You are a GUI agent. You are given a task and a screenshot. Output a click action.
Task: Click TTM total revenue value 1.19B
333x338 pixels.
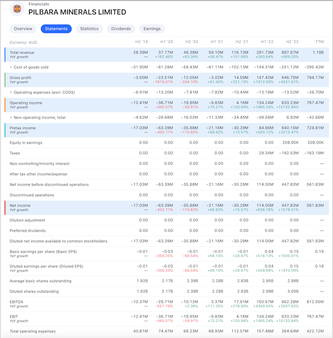pyautogui.click(x=318, y=52)
